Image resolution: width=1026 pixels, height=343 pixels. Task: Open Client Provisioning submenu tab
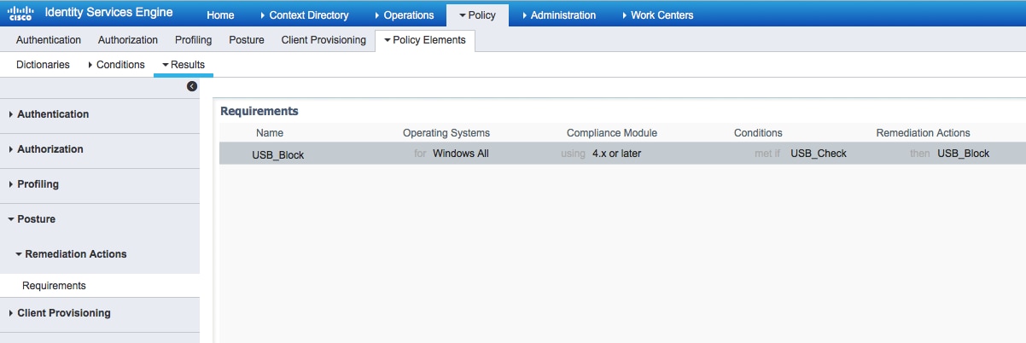coord(324,40)
